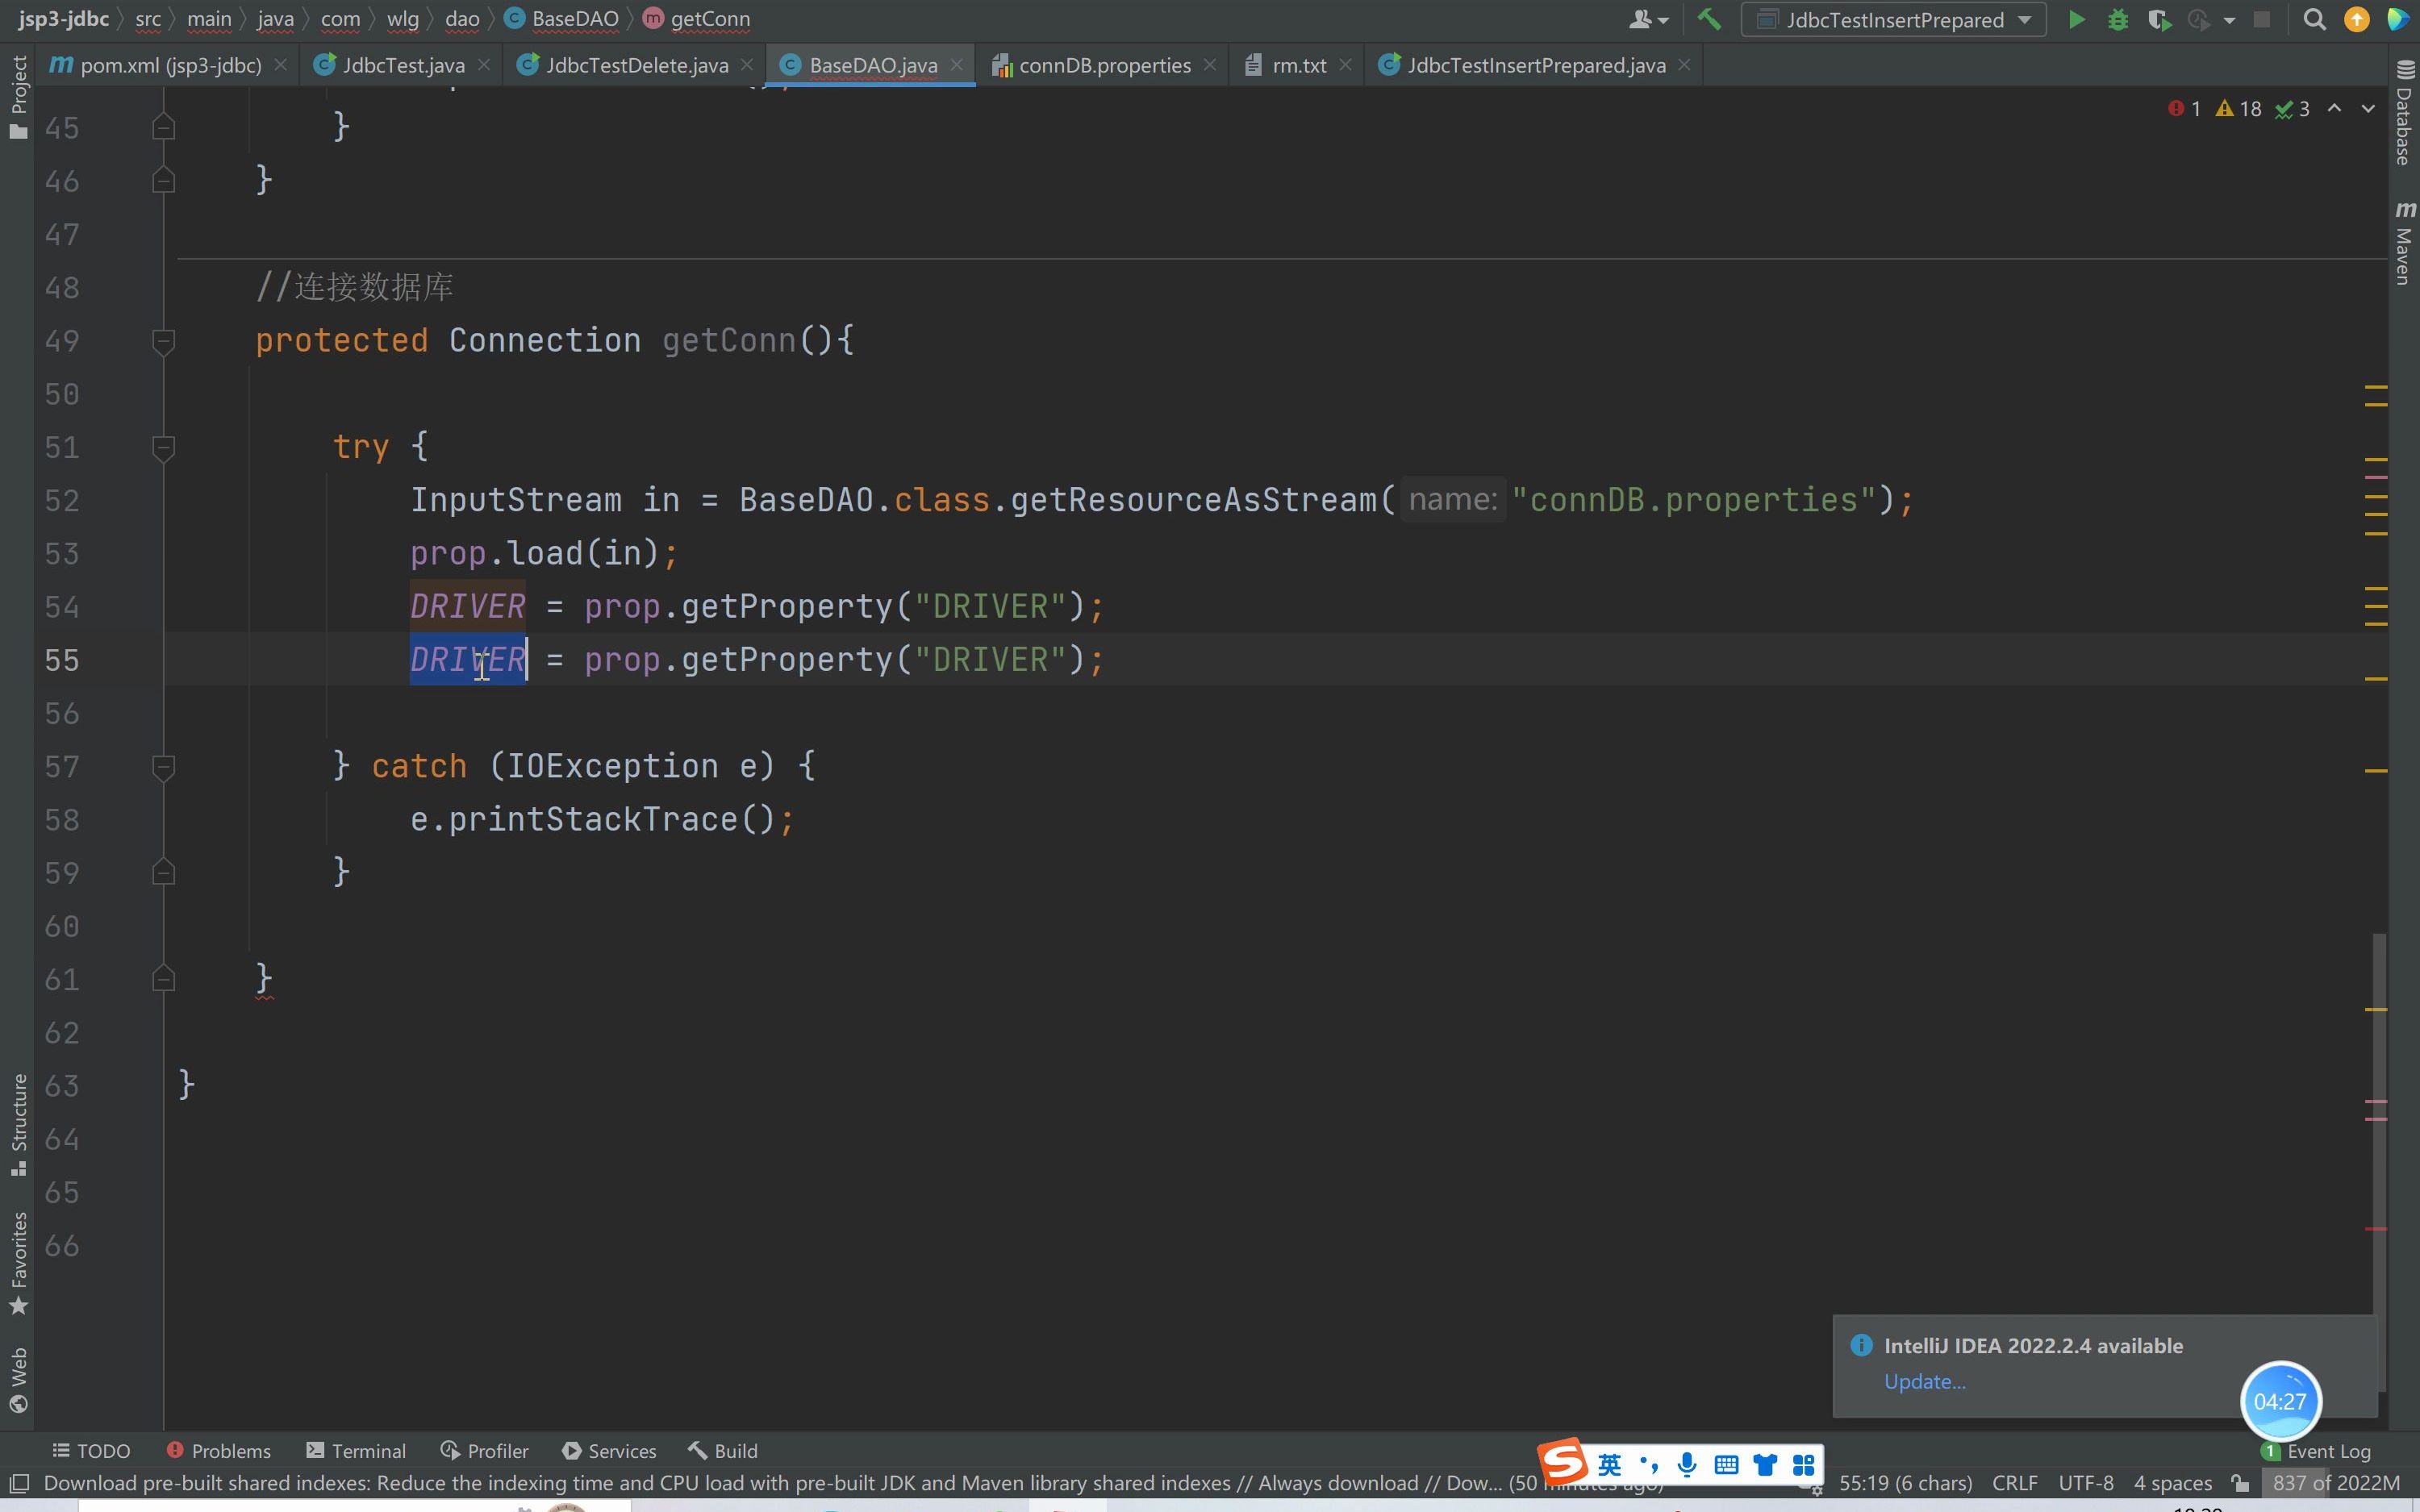Open Search Everywhere magnifier icon
The height and width of the screenshot is (1512, 2420).
[x=2313, y=20]
